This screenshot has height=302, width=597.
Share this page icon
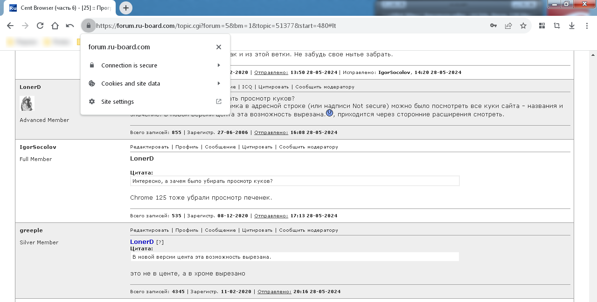coord(508,26)
